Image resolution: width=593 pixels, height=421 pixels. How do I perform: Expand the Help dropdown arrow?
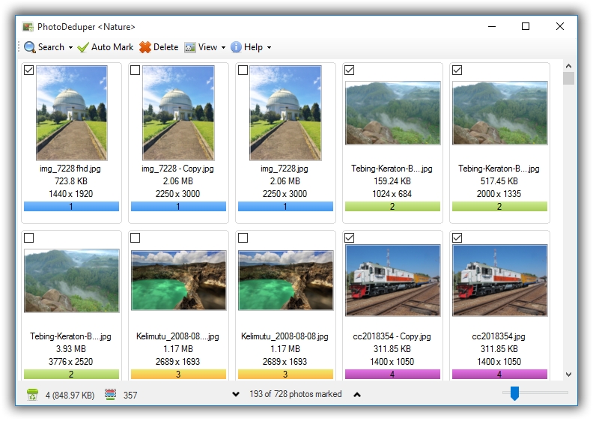click(x=269, y=48)
